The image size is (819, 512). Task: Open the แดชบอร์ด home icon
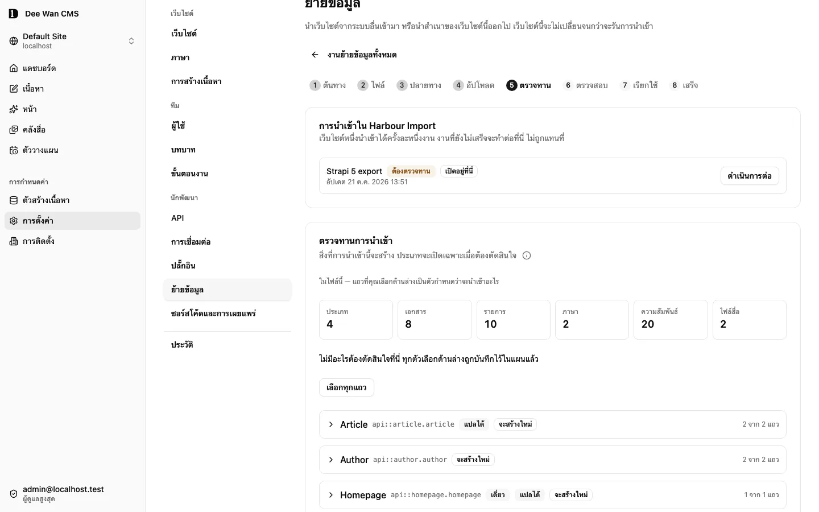point(14,68)
